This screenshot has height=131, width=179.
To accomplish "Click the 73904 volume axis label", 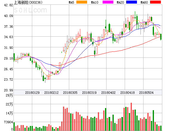I will (9, 122).
